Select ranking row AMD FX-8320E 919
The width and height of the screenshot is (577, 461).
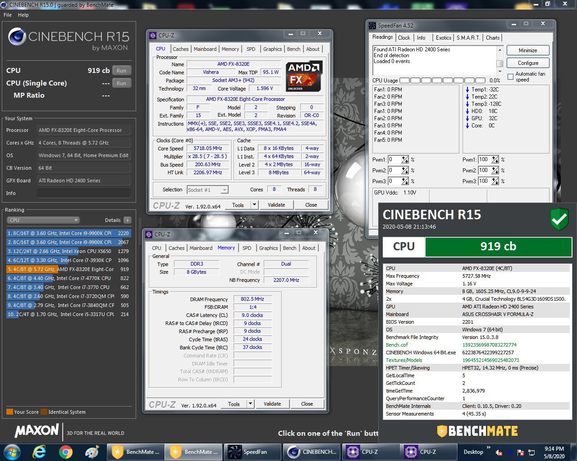coord(68,269)
